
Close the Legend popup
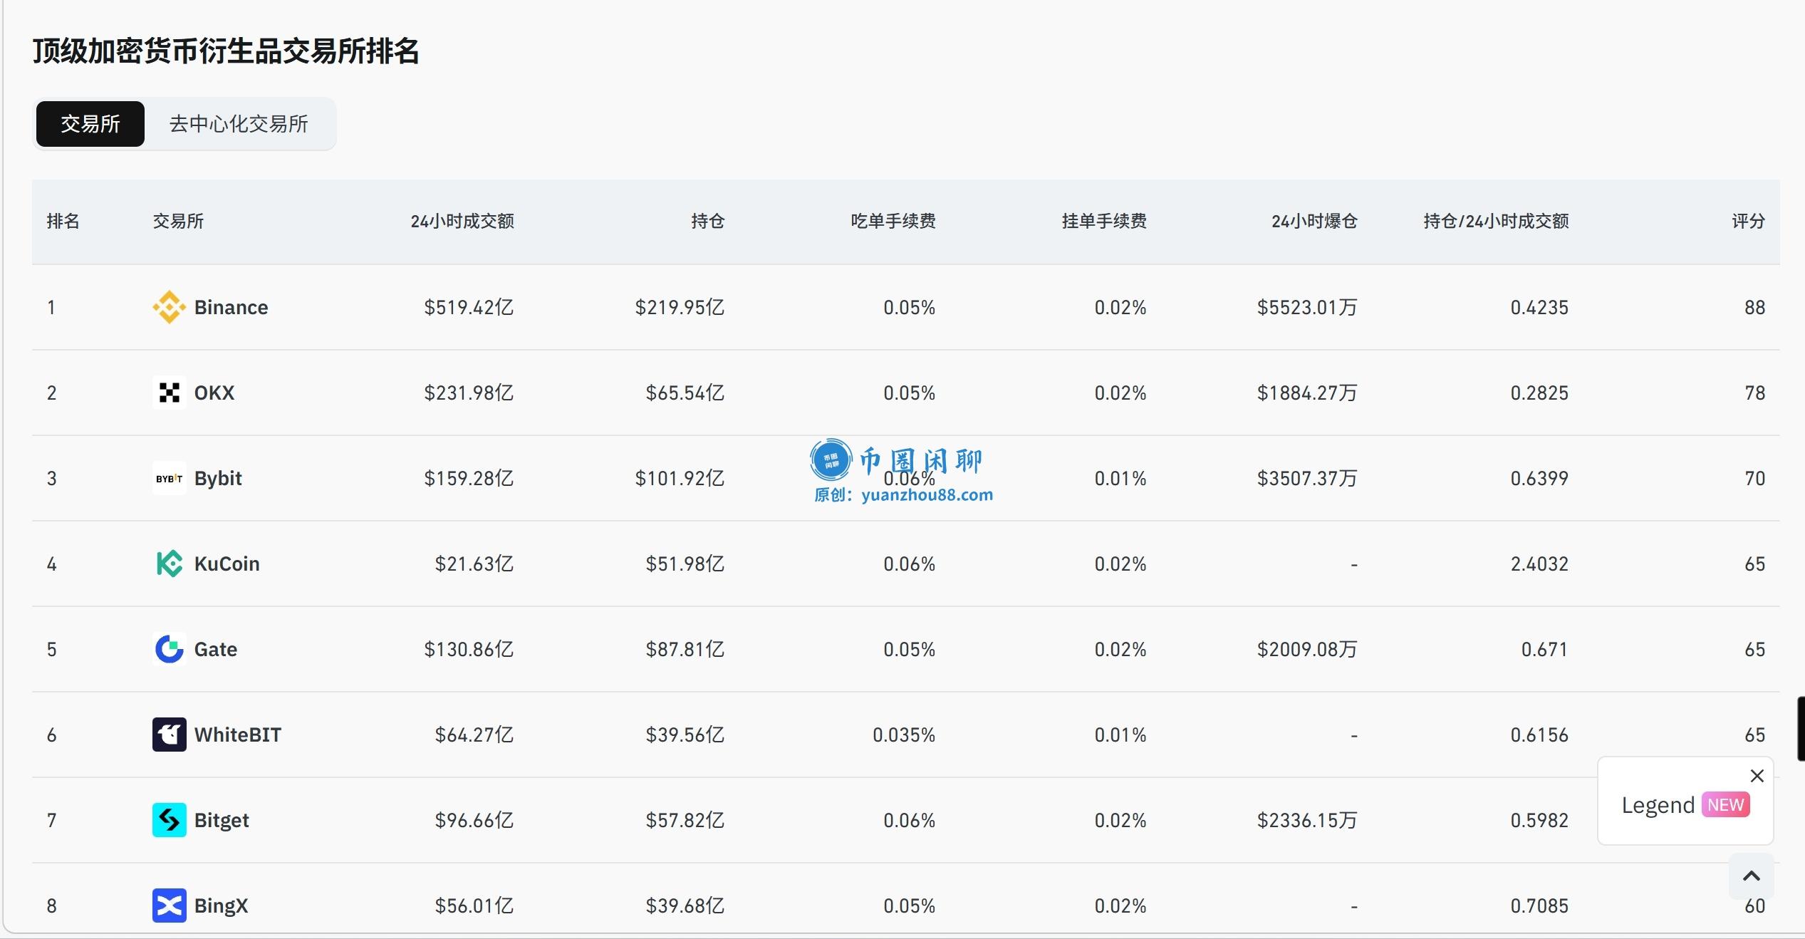coord(1757,776)
